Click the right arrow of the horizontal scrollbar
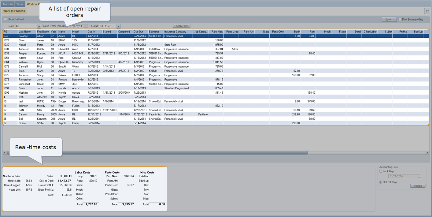The width and height of the screenshot is (432, 217). point(427,152)
